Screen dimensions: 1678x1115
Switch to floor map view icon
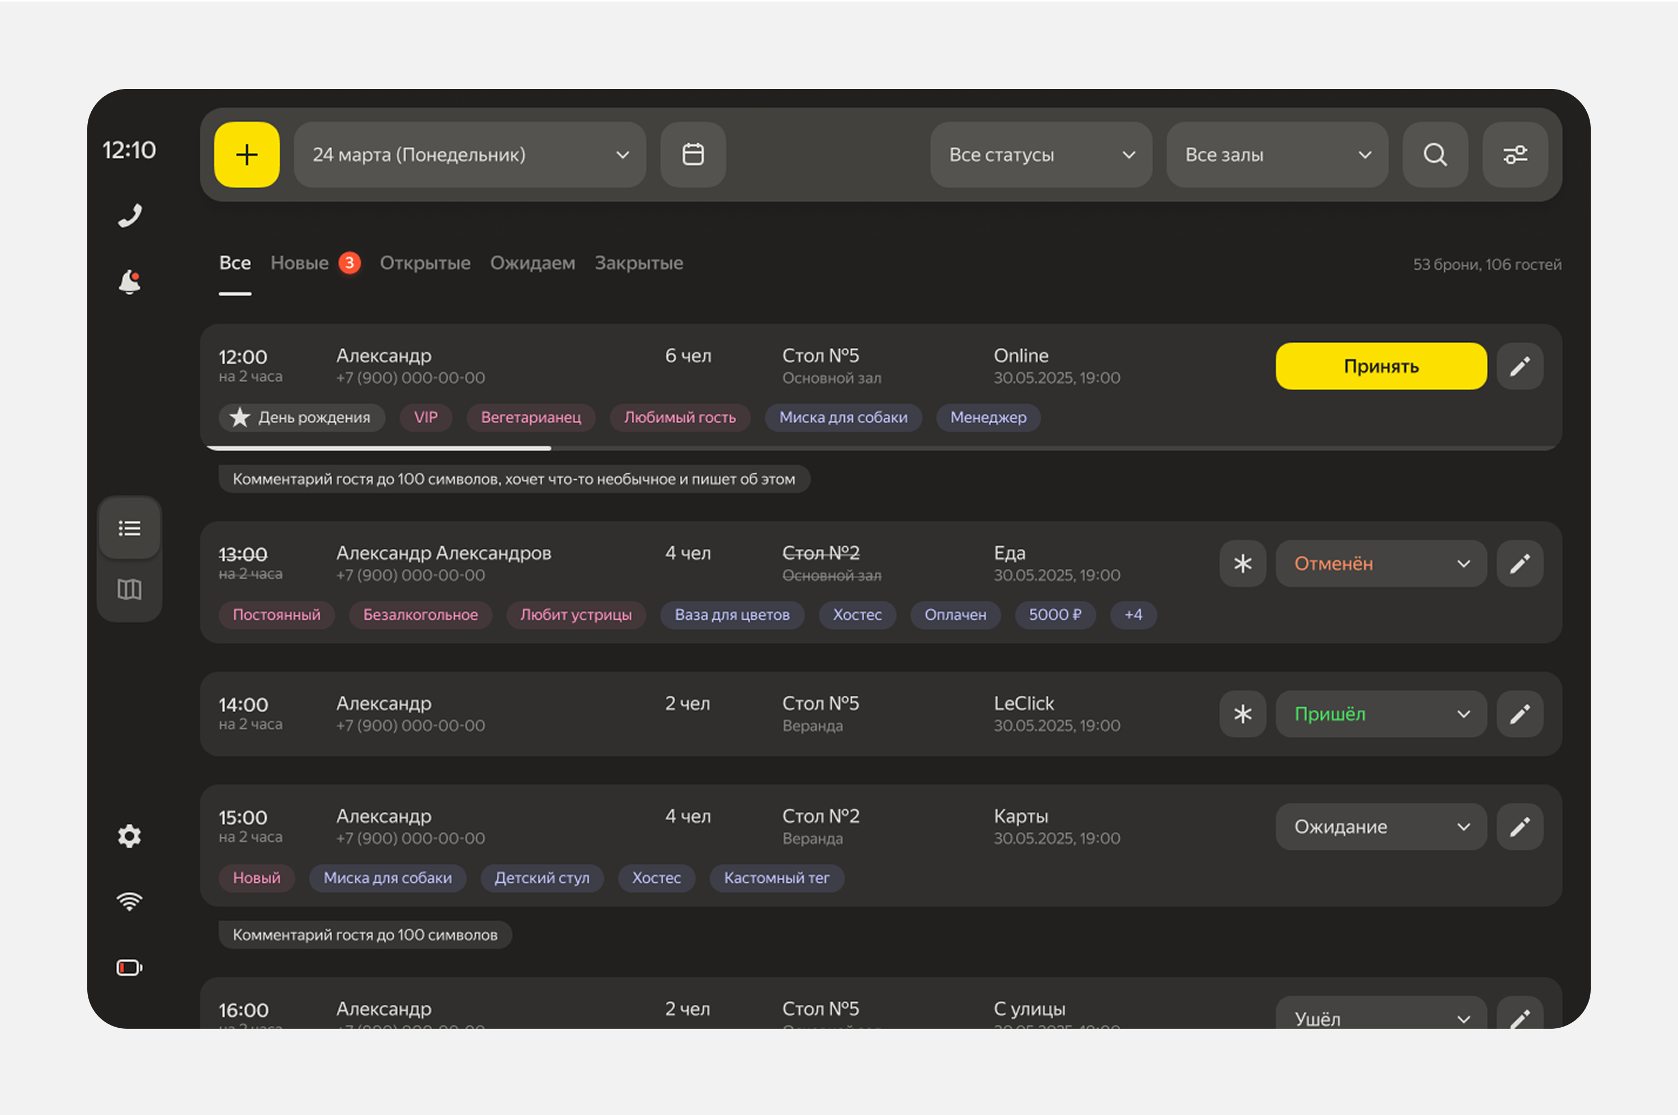[129, 589]
